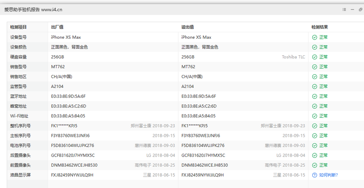Click factory serial FK1******KPJ5
The image size is (364, 188).
coord(64,126)
